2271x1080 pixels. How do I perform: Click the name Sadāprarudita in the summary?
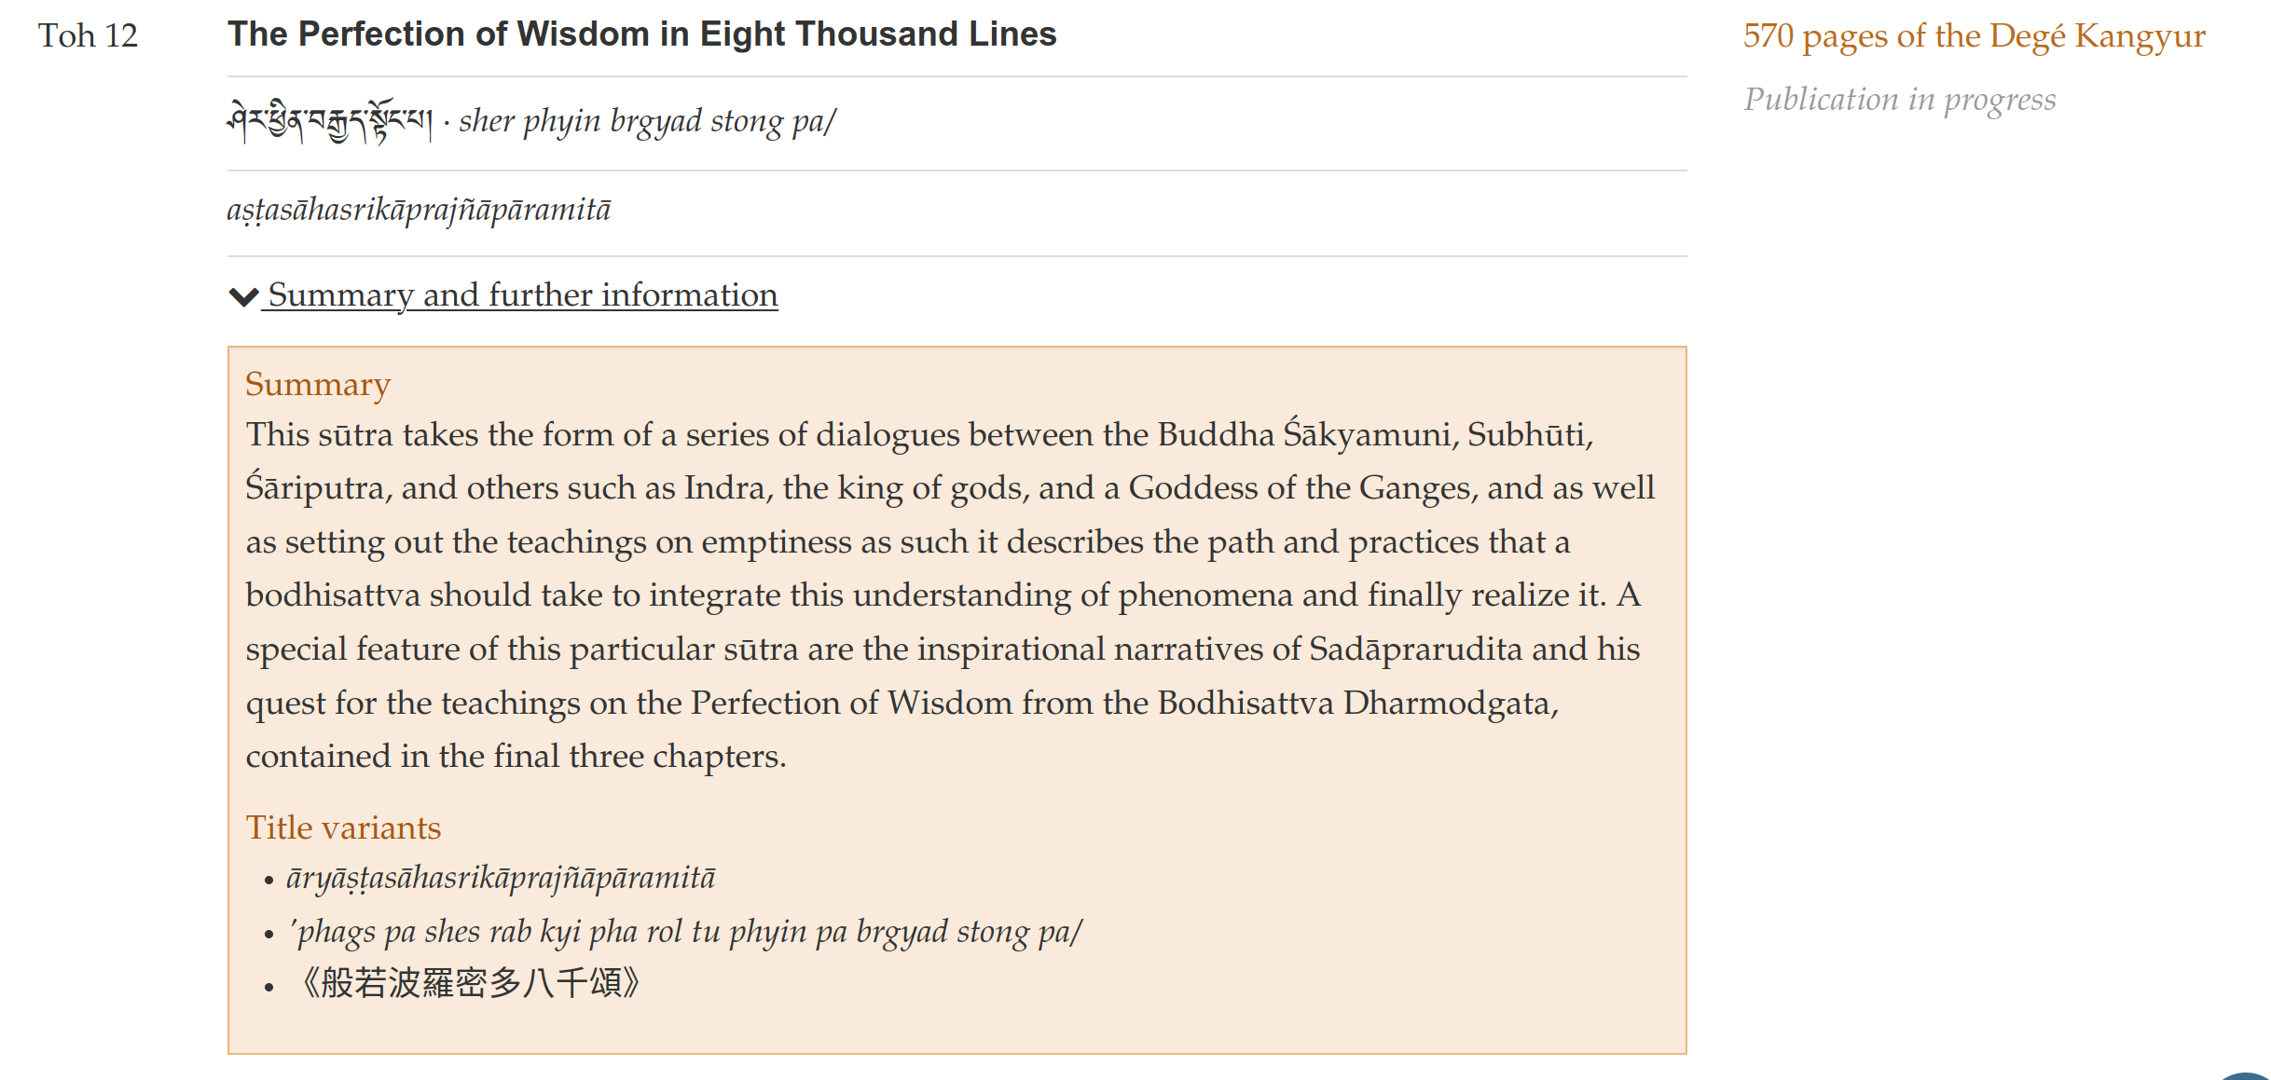[1415, 649]
